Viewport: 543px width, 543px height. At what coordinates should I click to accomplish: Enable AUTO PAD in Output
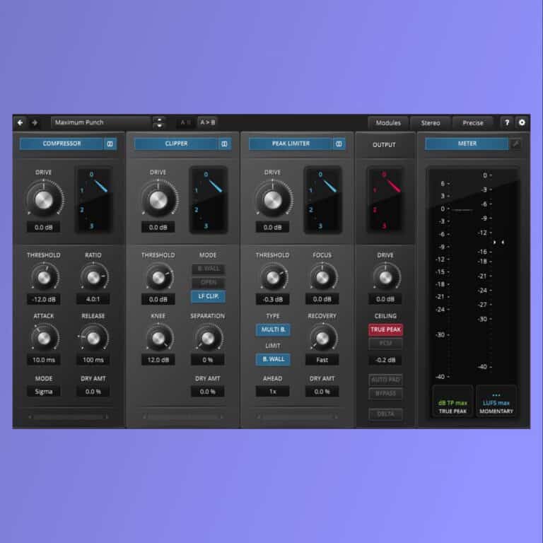(385, 380)
